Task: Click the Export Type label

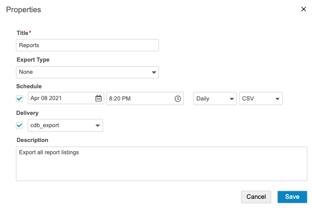Action: point(33,60)
